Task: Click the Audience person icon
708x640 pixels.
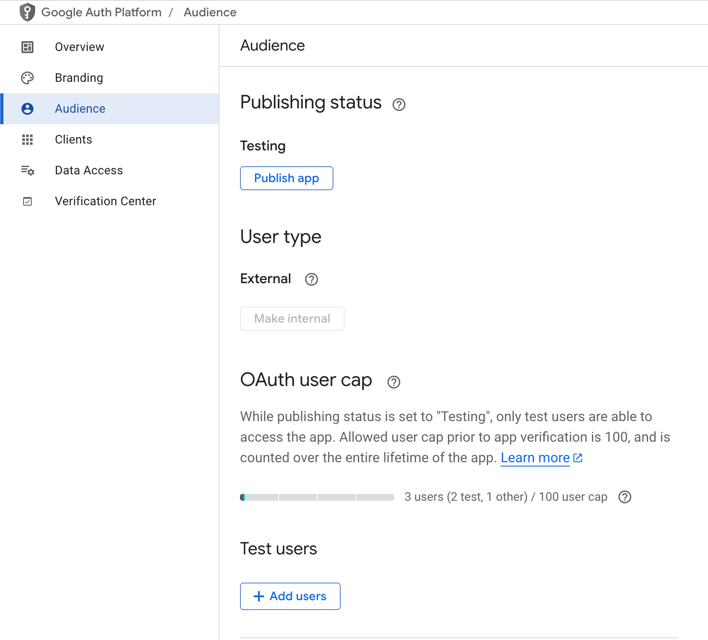Action: click(x=27, y=109)
